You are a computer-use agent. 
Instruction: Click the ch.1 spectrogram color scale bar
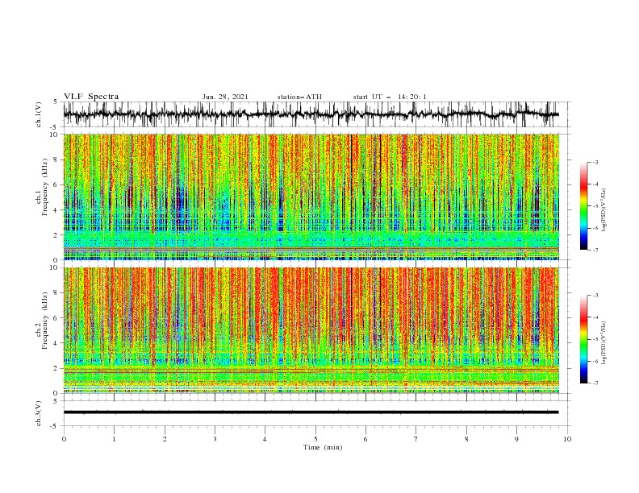pos(583,205)
